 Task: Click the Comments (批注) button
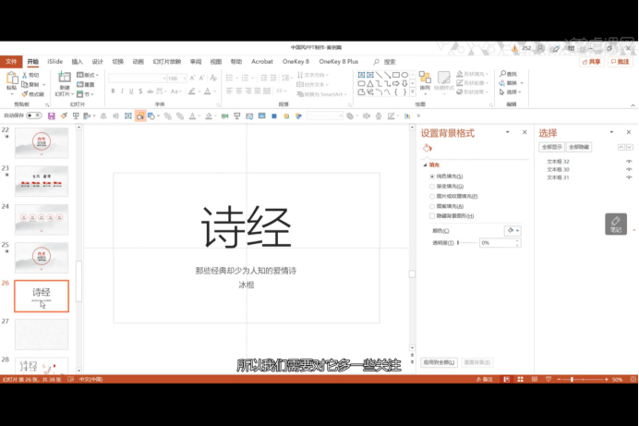point(621,62)
